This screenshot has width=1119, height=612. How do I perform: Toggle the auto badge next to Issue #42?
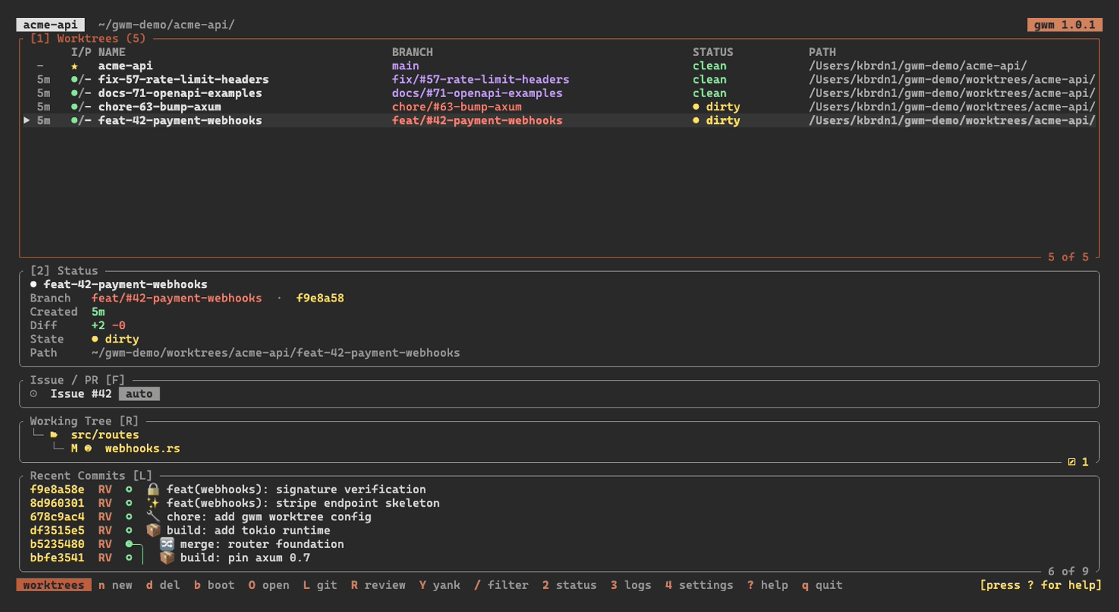139,394
